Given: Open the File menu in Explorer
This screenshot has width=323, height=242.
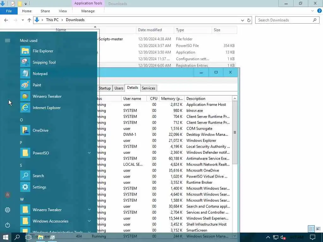Looking at the screenshot, I should [x=9, y=11].
